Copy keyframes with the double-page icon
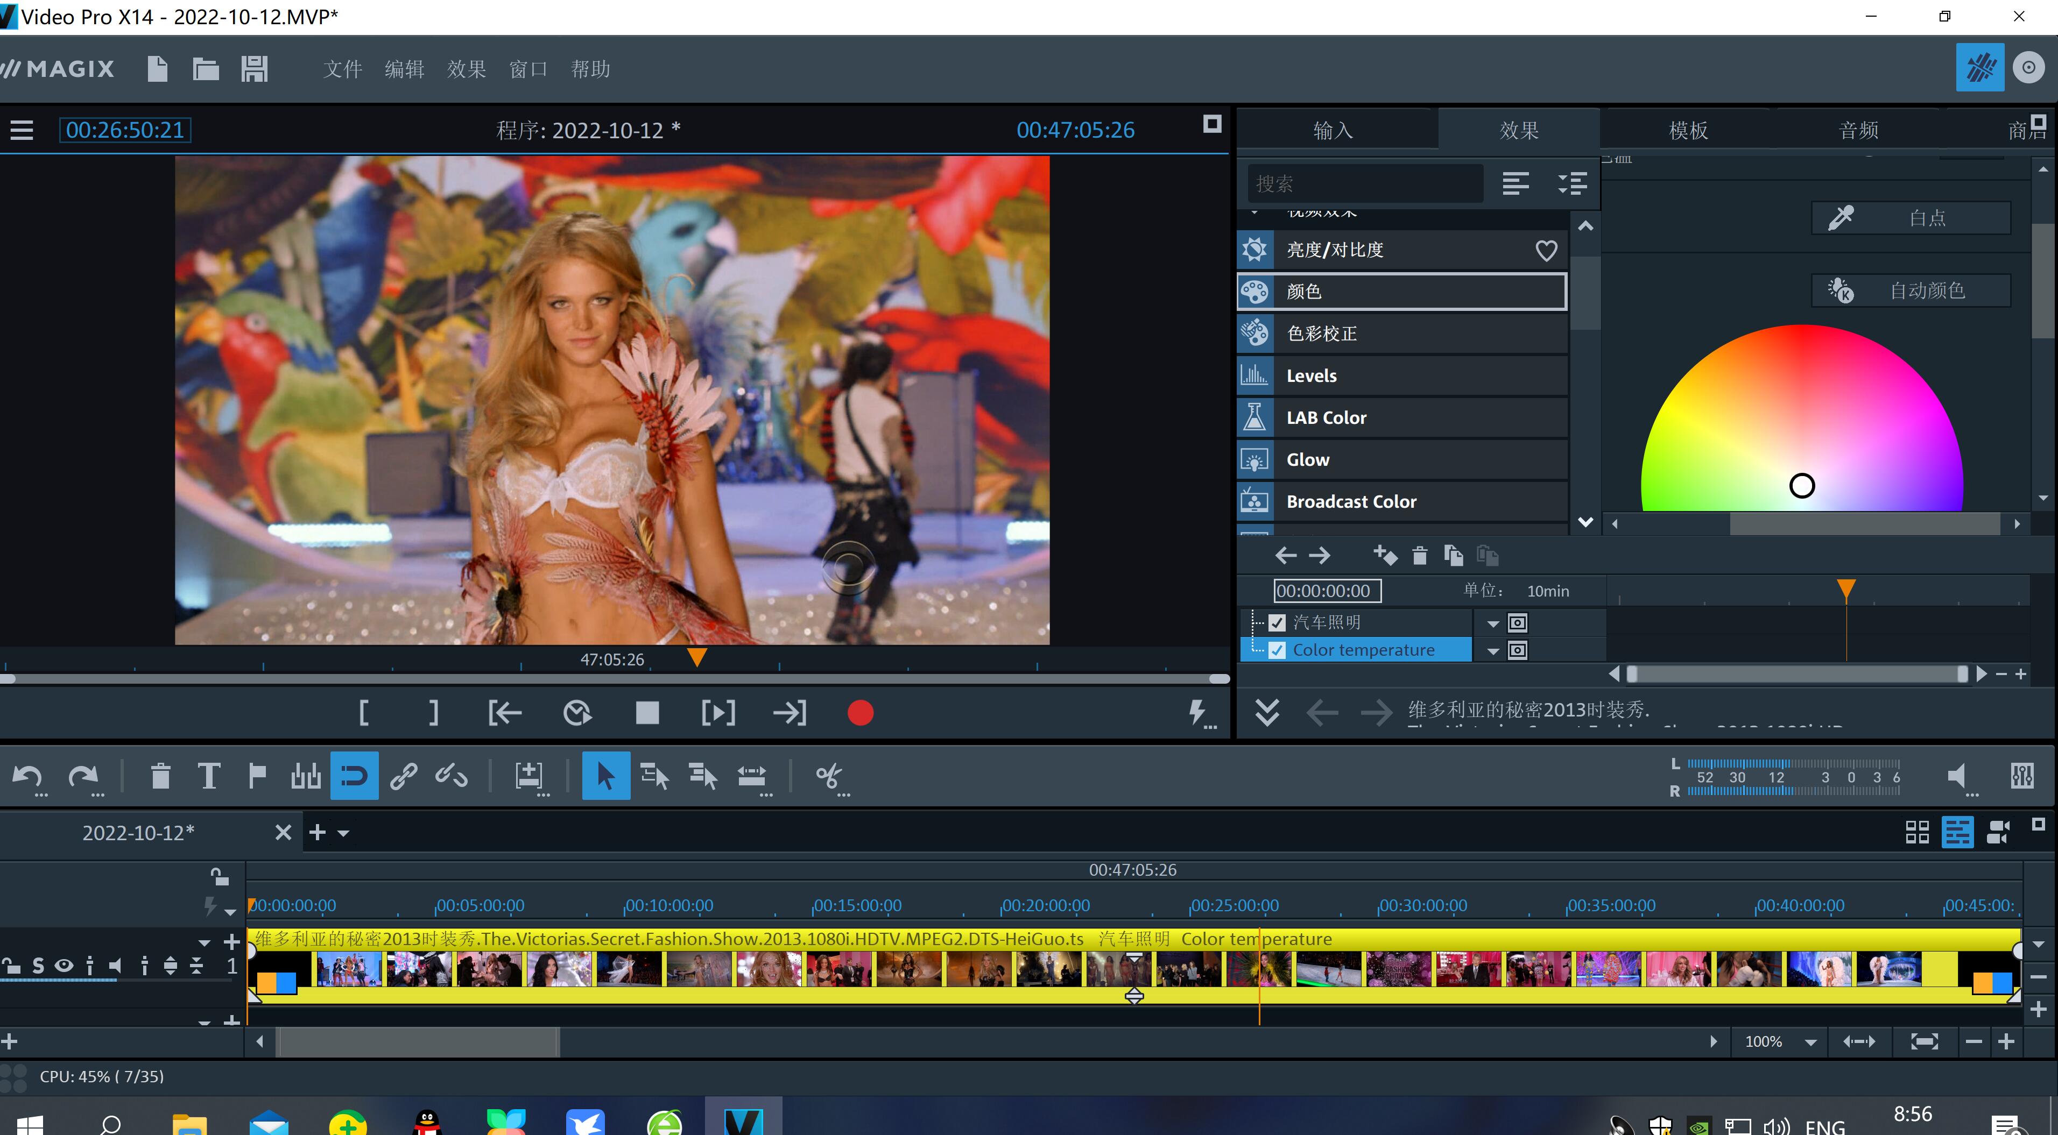Screen dimensions: 2058x1135 (1453, 555)
